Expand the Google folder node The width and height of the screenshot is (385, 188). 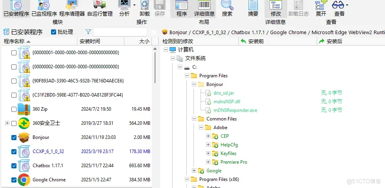tap(194, 171)
